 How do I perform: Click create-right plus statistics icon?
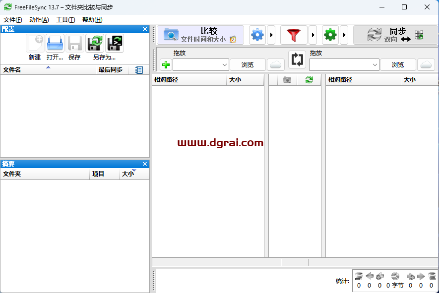point(410,277)
